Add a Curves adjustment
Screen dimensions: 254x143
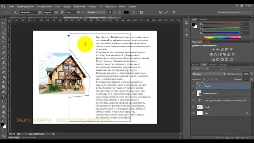[x=222, y=49]
